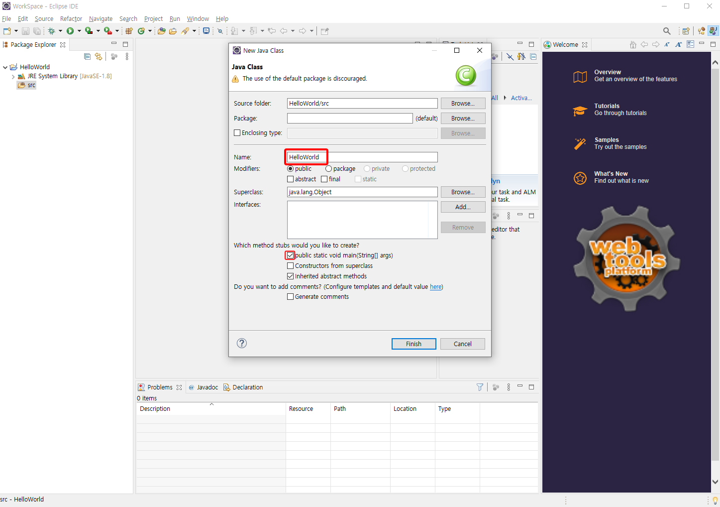Click the 'here' templates link

[x=436, y=287]
